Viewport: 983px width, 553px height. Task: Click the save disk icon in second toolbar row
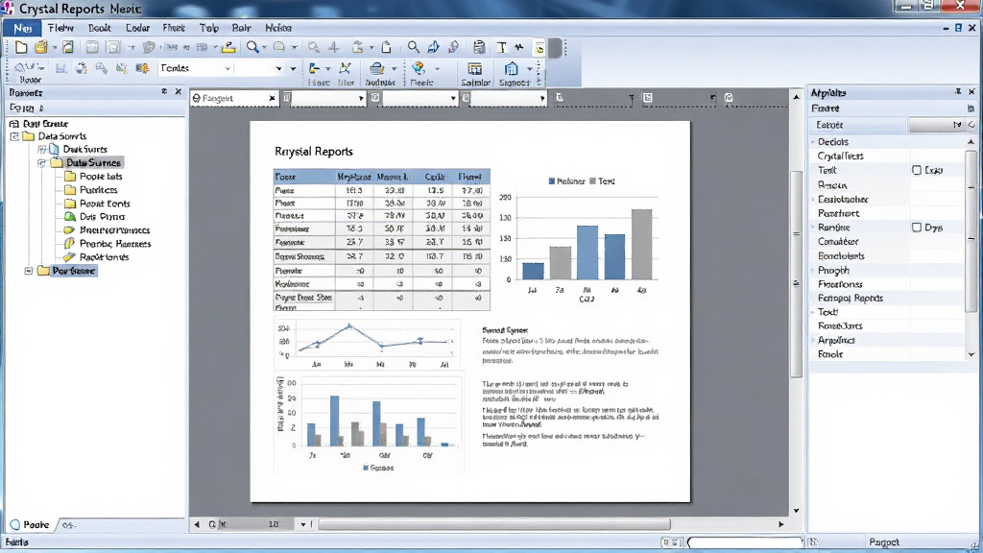point(60,68)
